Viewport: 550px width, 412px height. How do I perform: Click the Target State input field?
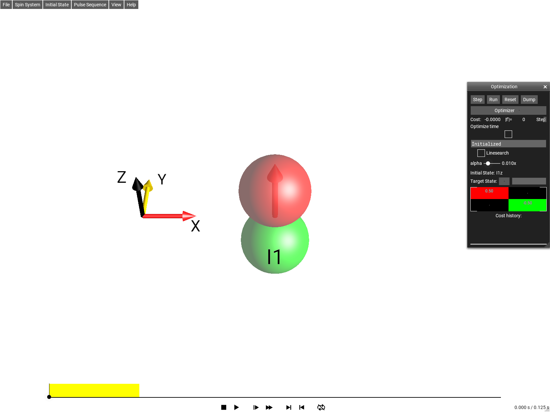[x=529, y=181]
